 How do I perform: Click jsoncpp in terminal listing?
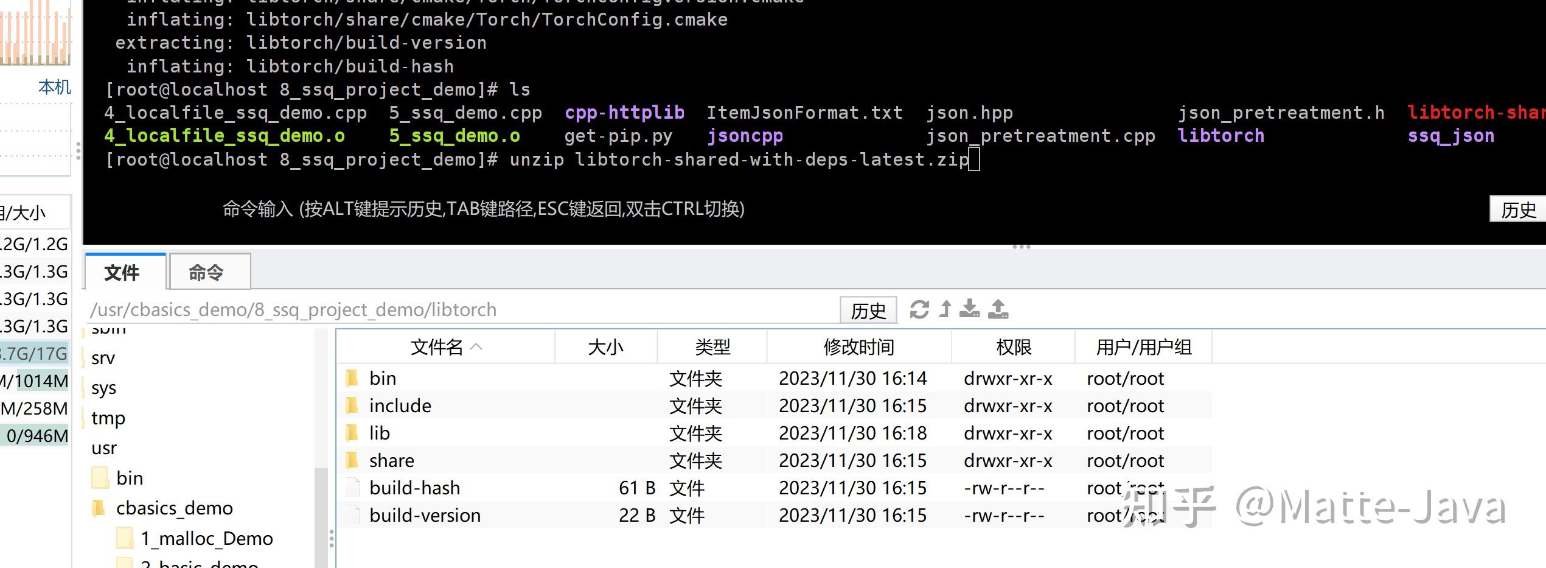tap(745, 136)
